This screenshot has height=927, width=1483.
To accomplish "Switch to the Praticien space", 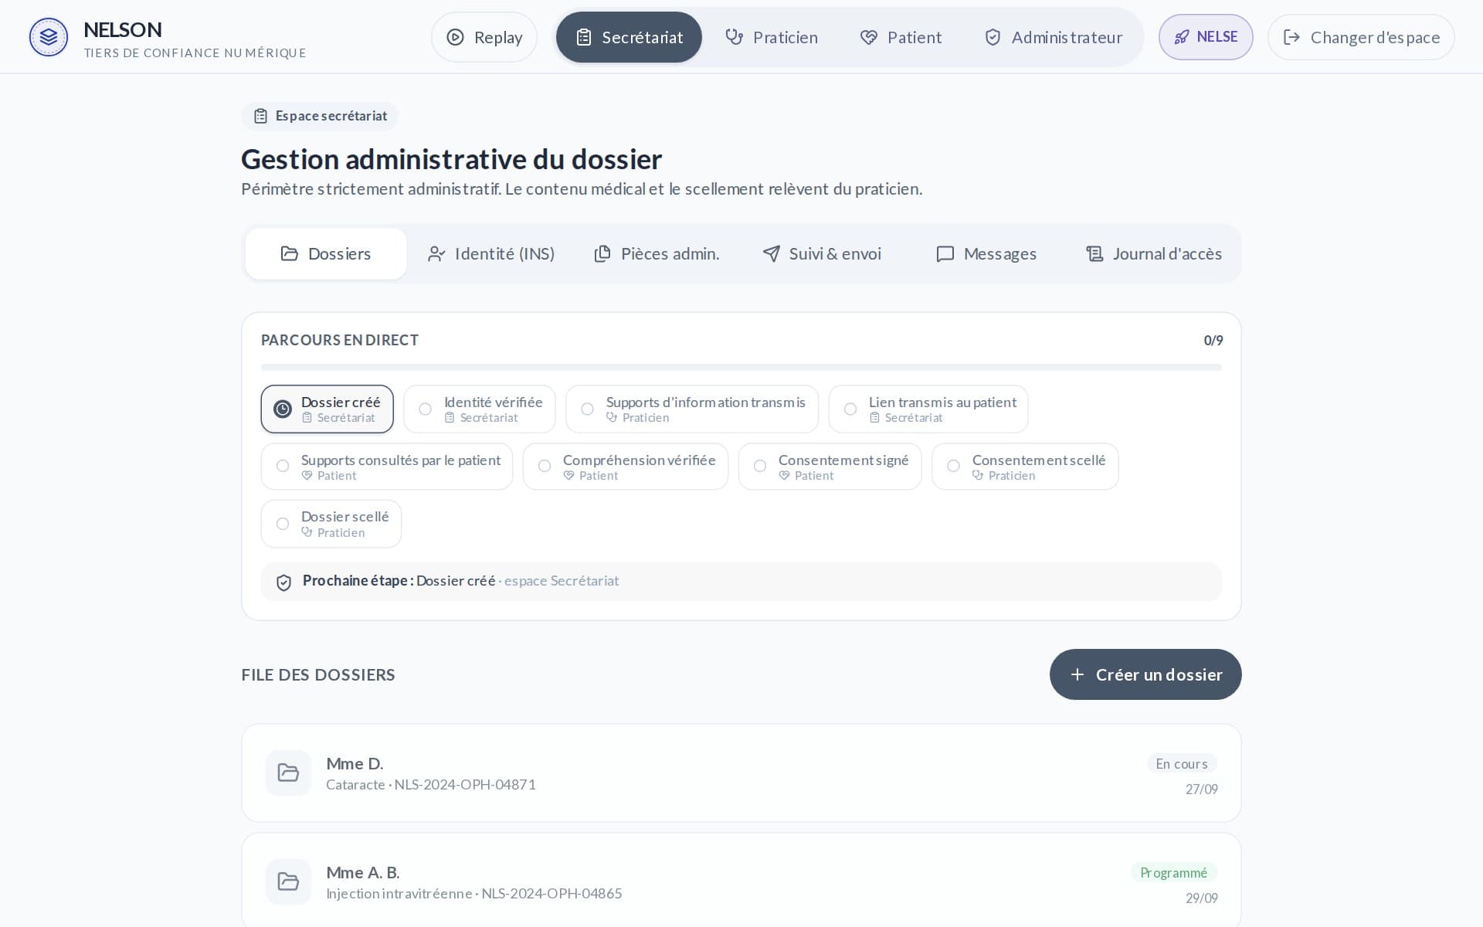I will pos(772,37).
